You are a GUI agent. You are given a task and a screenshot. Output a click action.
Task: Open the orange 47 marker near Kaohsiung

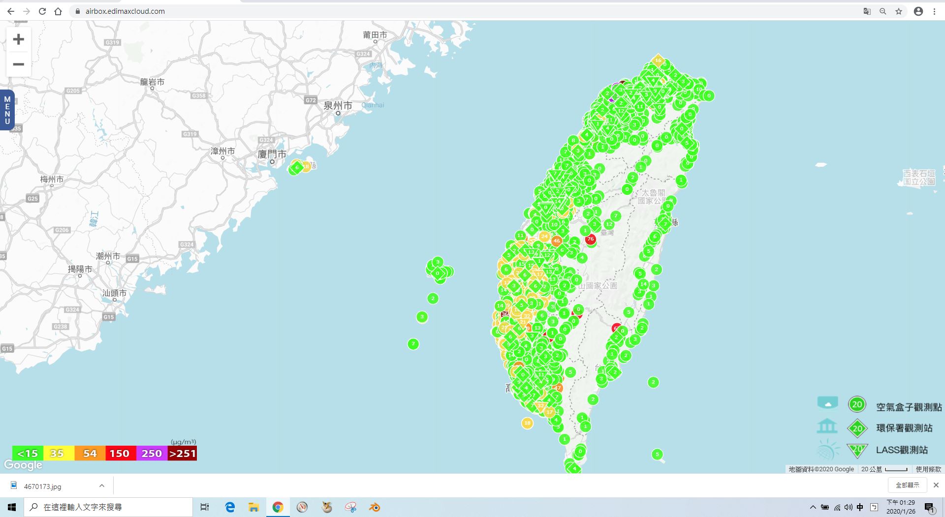pyautogui.click(x=557, y=388)
